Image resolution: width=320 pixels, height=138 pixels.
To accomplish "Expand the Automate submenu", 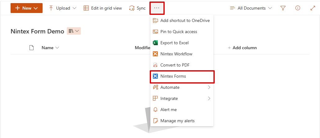I will (x=182, y=87).
